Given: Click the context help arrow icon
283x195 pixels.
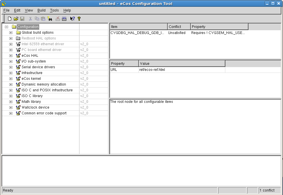Looking at the screenshot, I should [x=72, y=19].
